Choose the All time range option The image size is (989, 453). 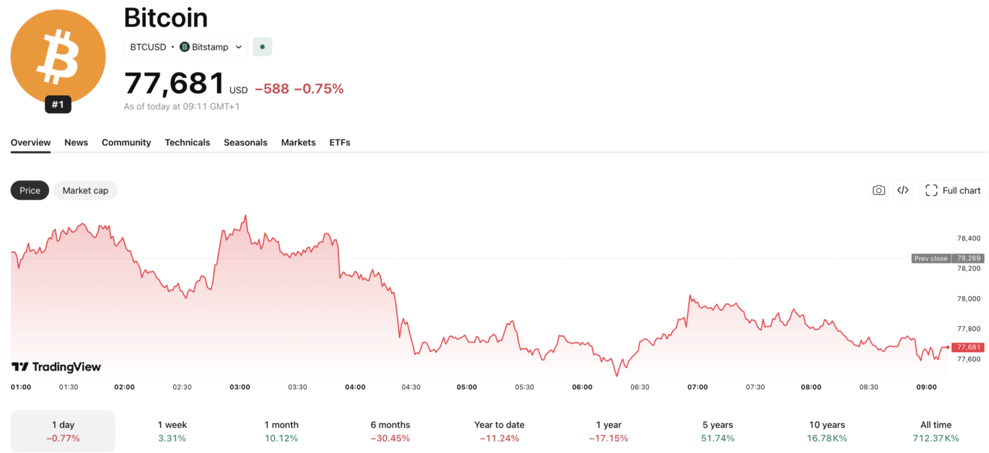936,430
